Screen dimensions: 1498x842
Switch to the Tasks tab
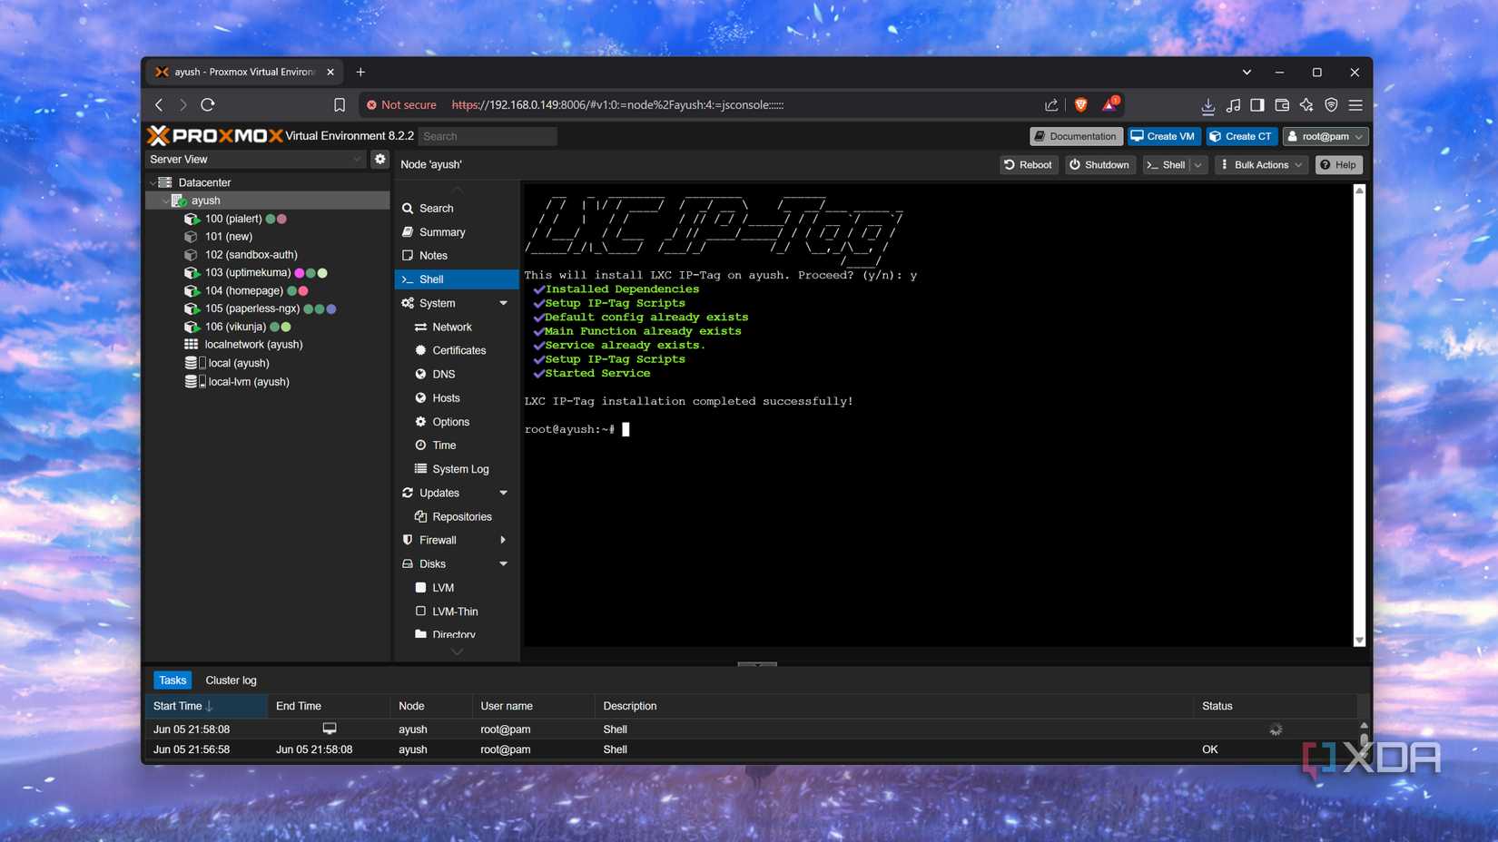click(x=172, y=680)
